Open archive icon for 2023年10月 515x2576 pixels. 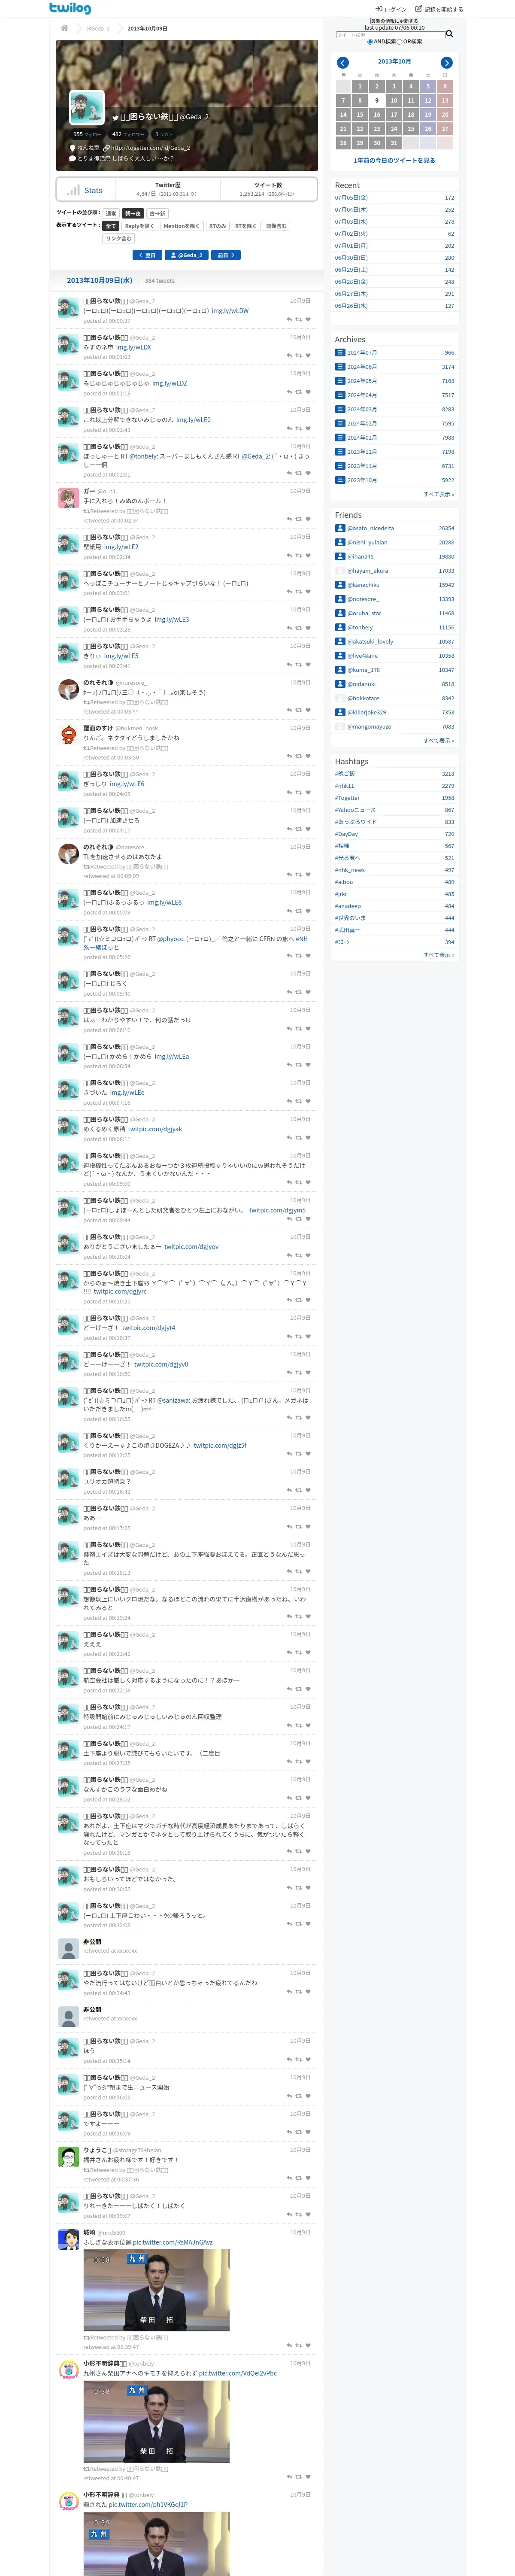pyautogui.click(x=340, y=480)
